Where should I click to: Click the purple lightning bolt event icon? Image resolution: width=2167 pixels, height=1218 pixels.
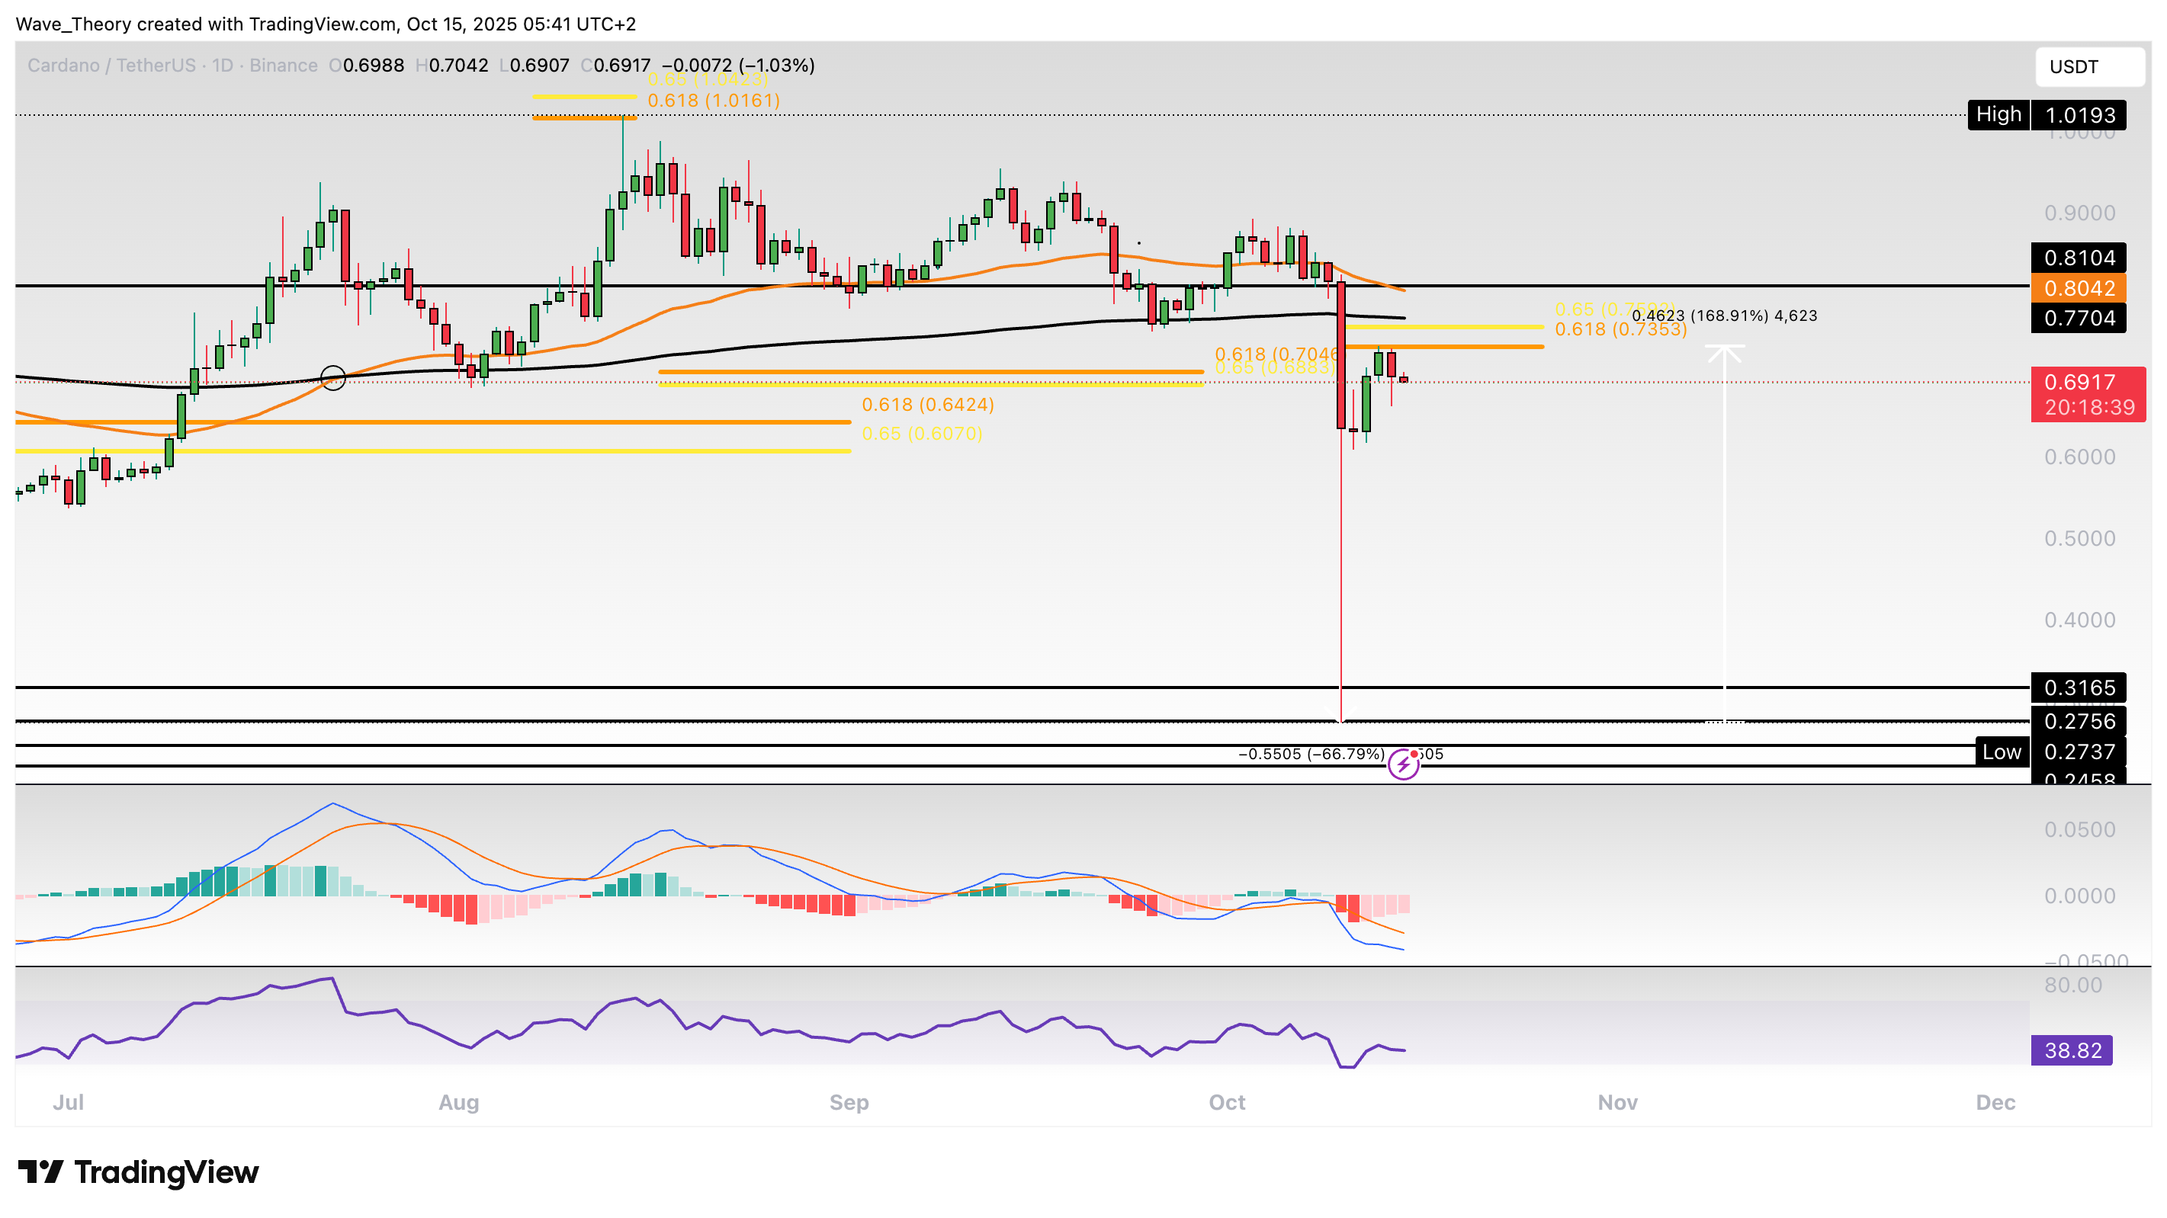1403,764
